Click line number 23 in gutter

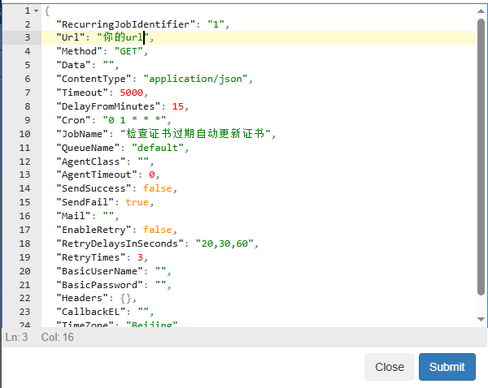24,312
